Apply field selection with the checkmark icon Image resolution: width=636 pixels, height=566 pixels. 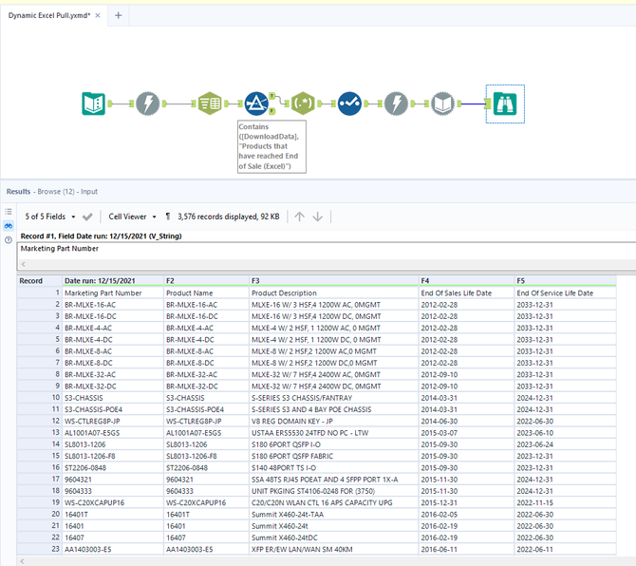[x=87, y=217]
